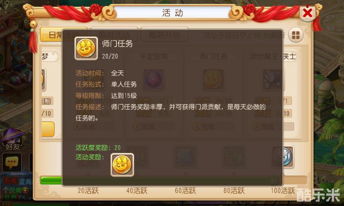Click 完成 button under 混世魔王 card
Screen dimensions: 344x206
click(273, 127)
